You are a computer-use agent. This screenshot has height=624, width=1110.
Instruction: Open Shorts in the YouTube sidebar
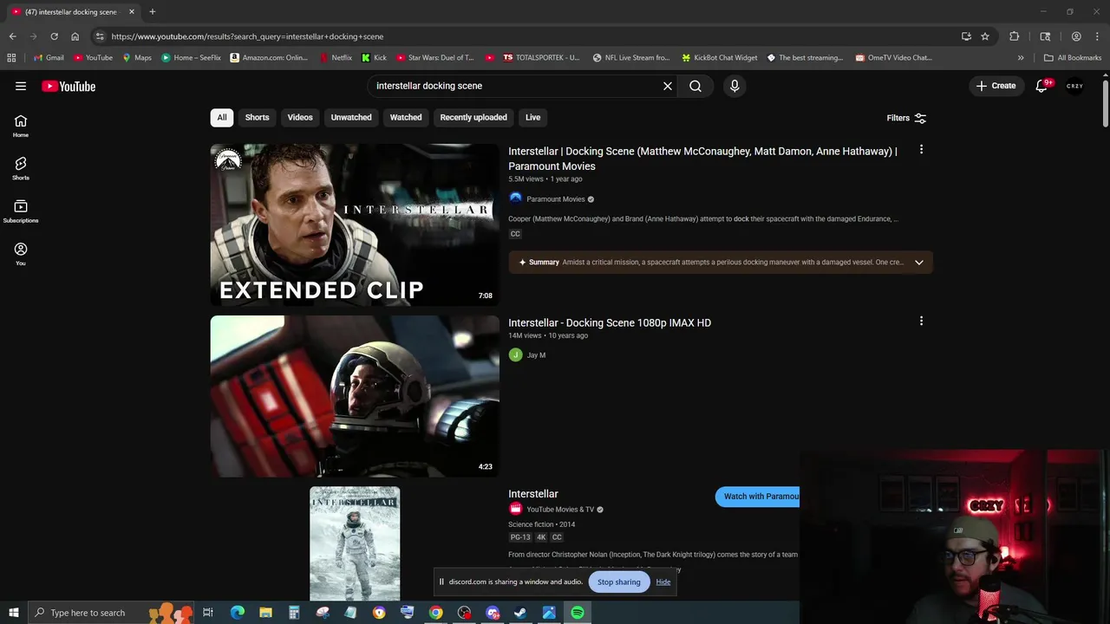tap(21, 169)
